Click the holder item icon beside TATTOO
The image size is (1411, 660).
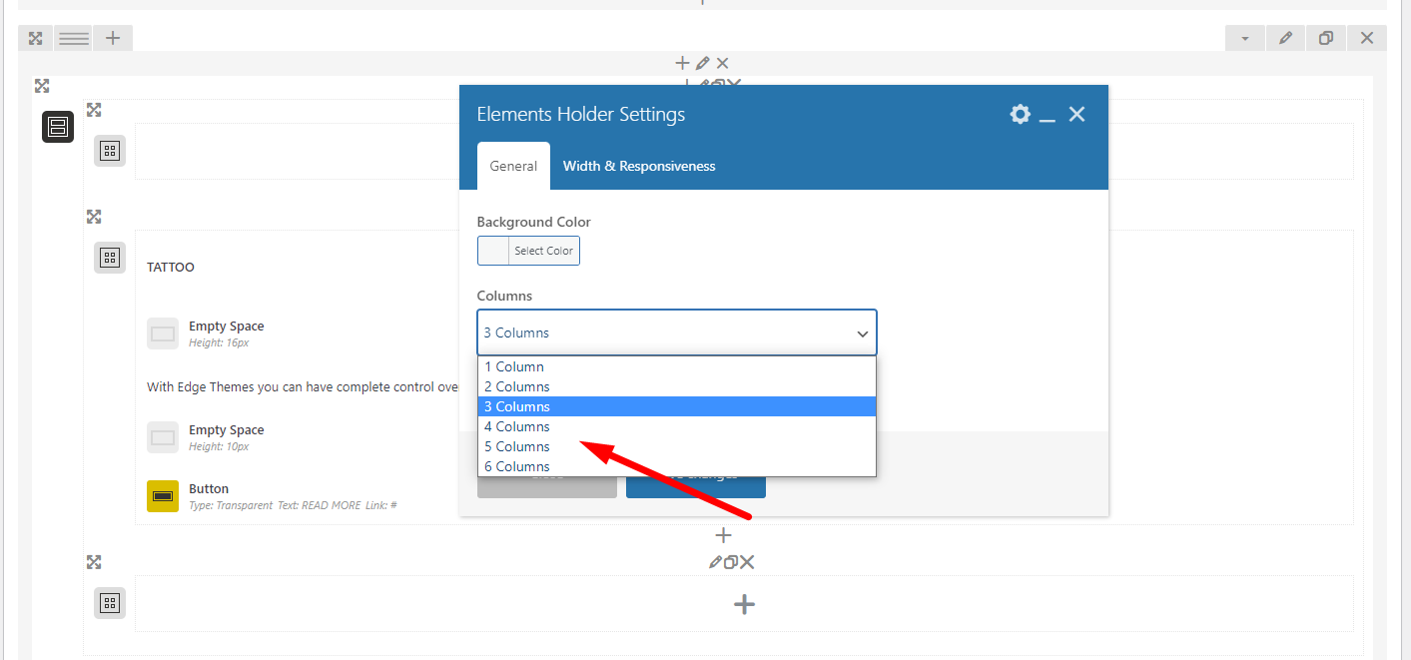(110, 258)
